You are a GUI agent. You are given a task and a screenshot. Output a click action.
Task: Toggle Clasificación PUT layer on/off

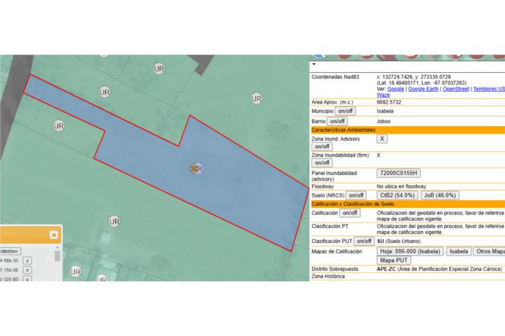coord(363,241)
